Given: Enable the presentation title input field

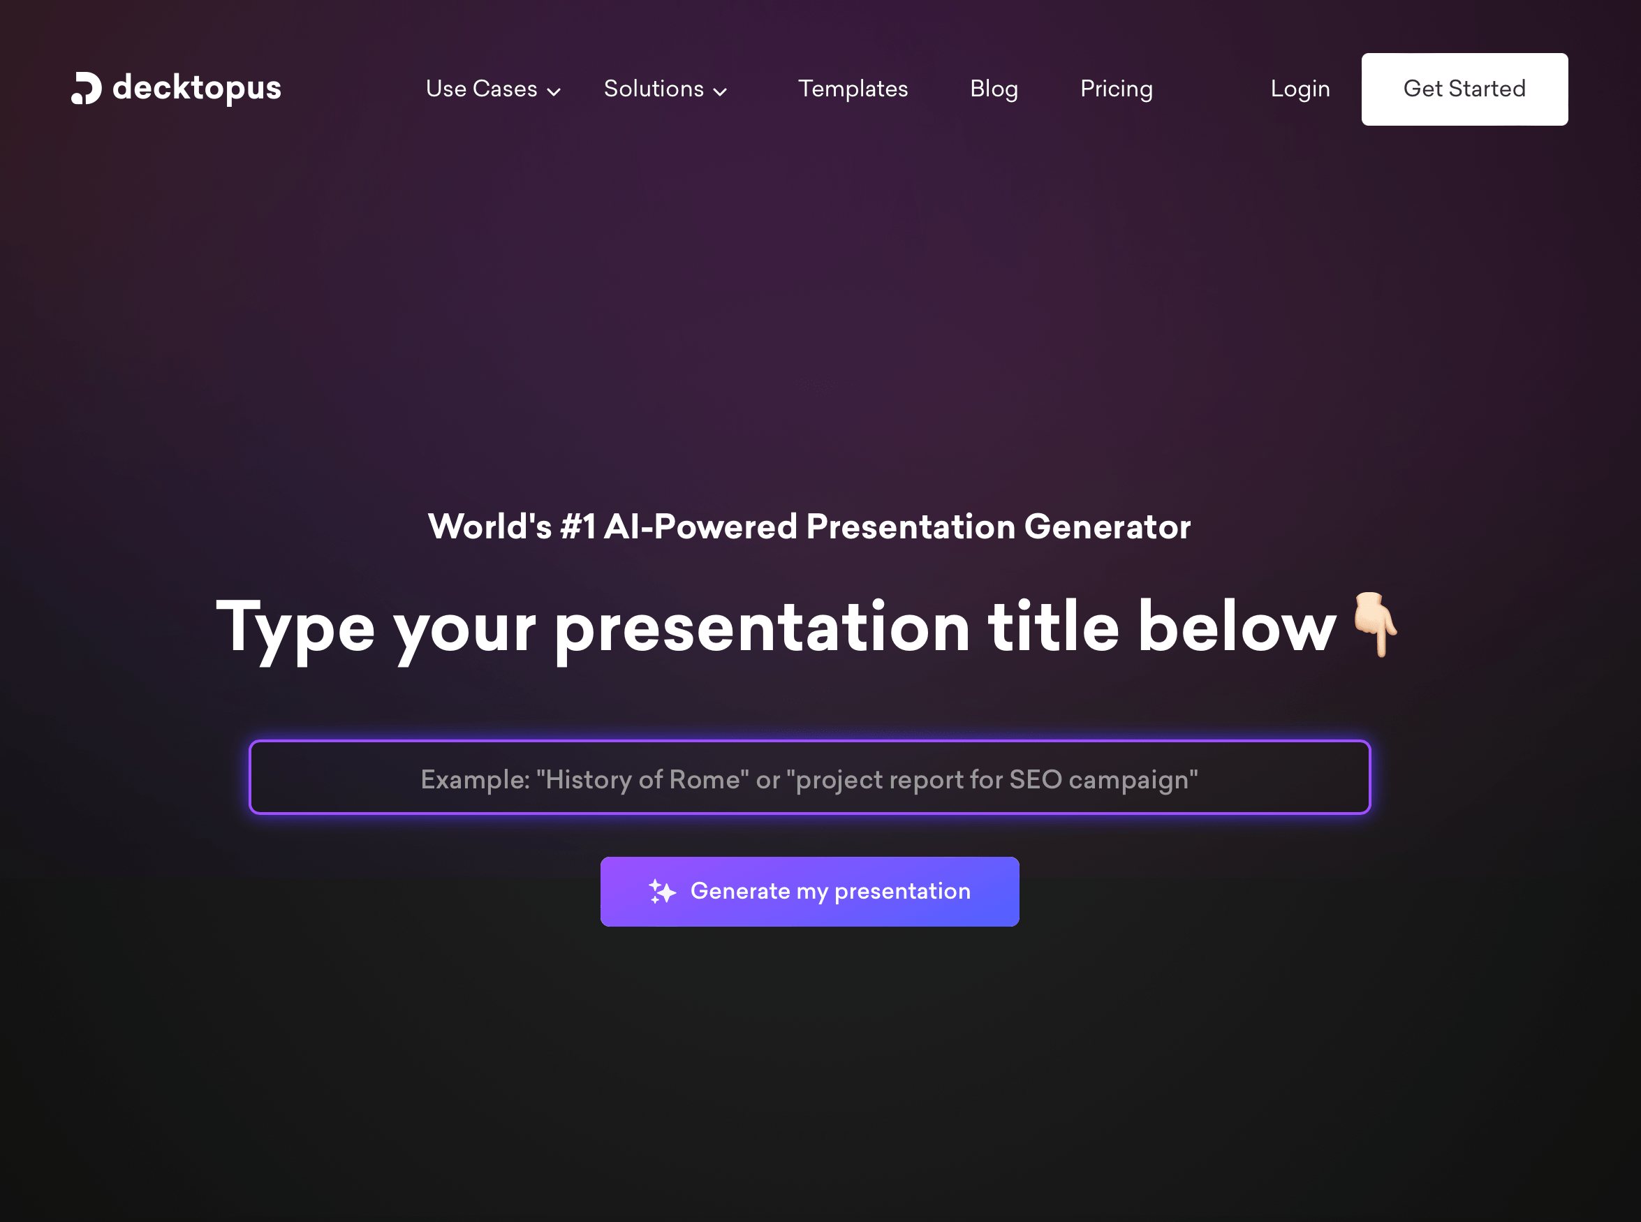Looking at the screenshot, I should (809, 779).
